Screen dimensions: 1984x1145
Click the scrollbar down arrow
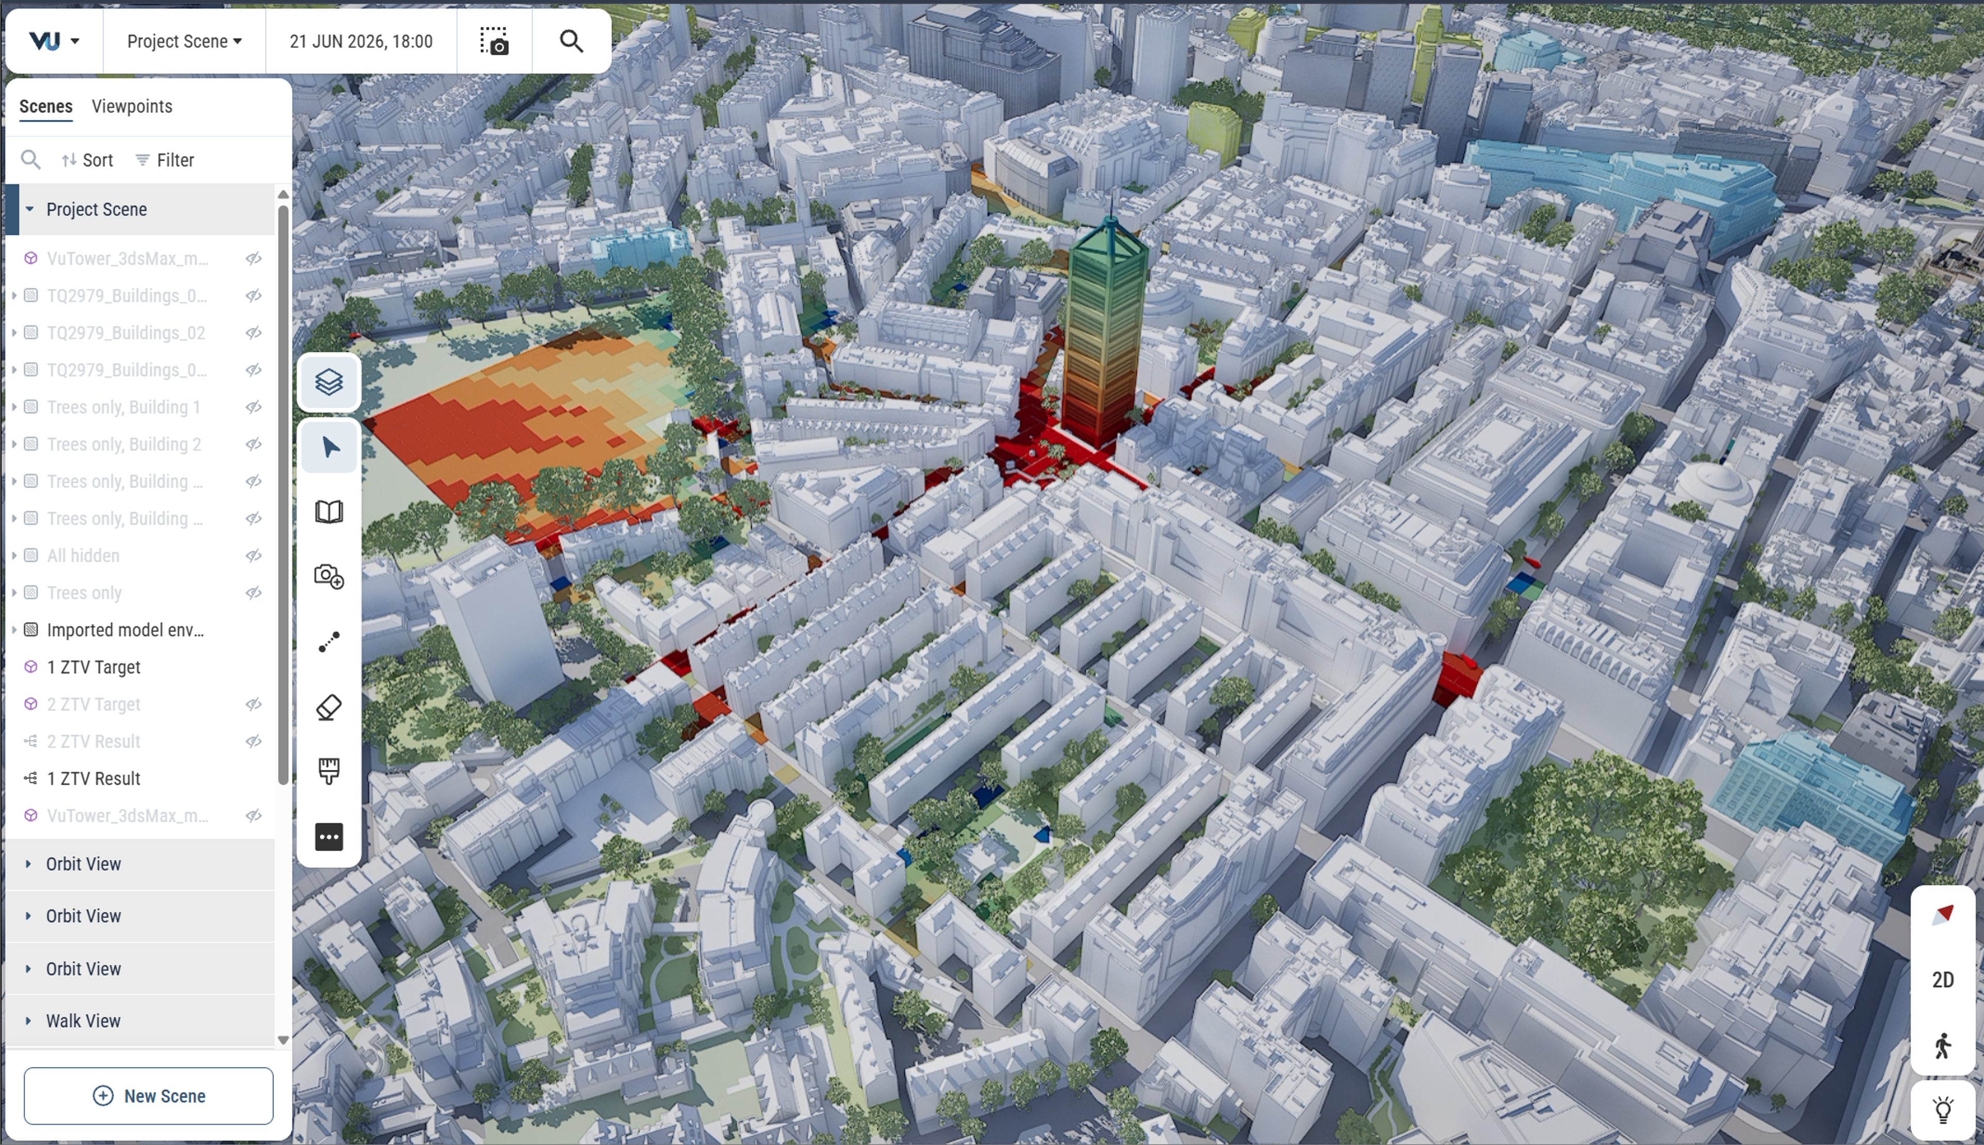click(x=283, y=1040)
